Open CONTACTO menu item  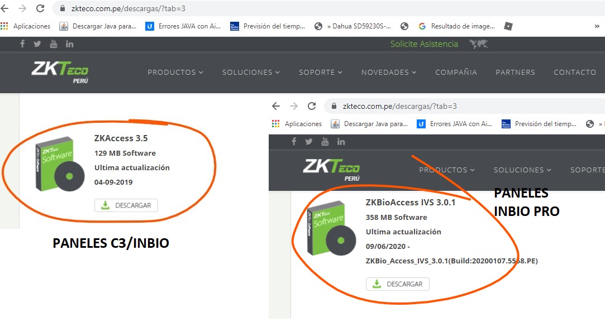point(575,72)
